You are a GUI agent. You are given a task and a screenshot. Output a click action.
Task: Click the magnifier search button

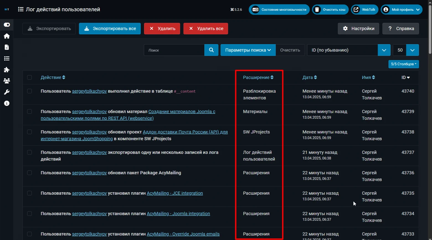211,50
